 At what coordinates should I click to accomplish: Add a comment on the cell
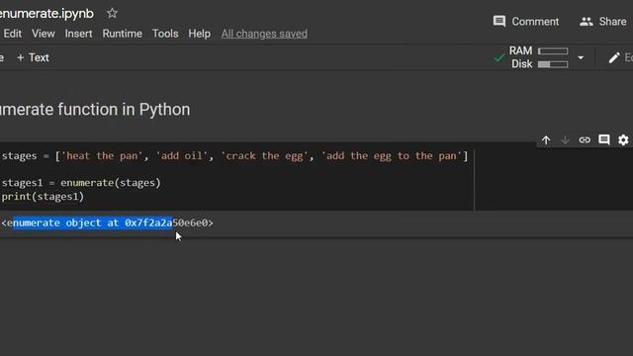[x=604, y=140]
